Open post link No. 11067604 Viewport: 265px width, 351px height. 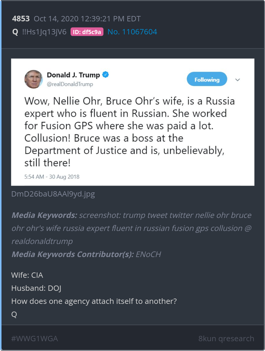pyautogui.click(x=132, y=32)
